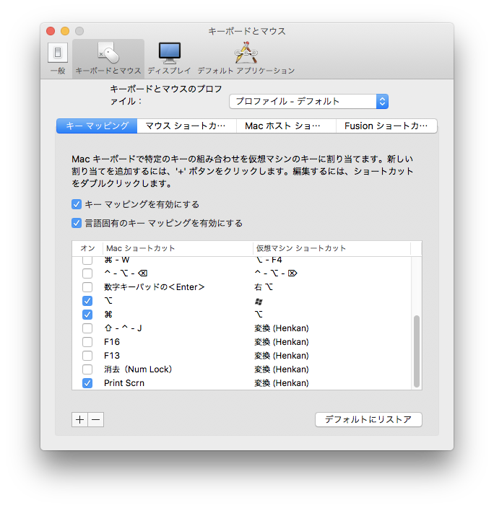Click the デフォルトにリストア button
This screenshot has width=494, height=508.
pos(368,419)
